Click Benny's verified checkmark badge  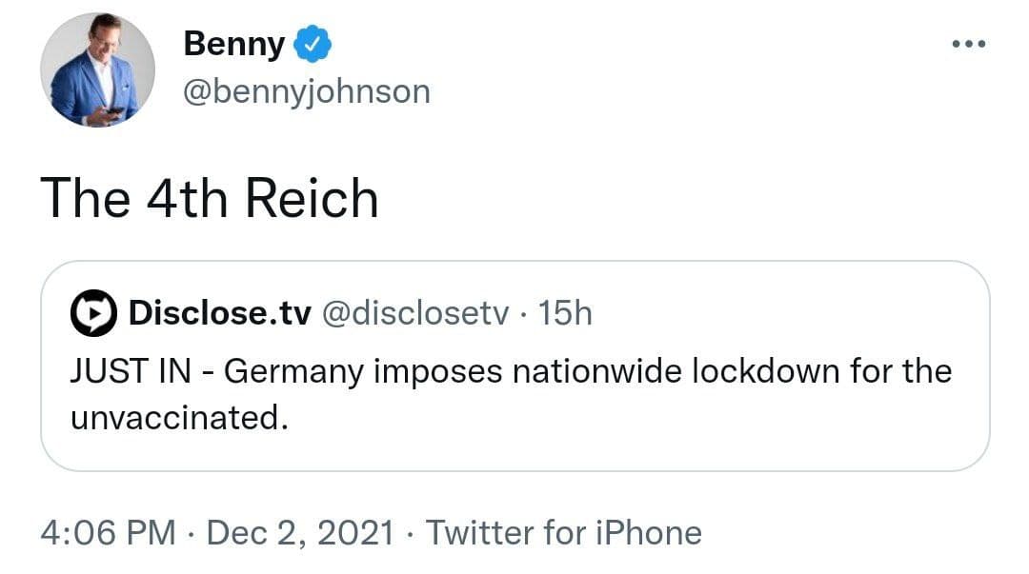[313, 44]
